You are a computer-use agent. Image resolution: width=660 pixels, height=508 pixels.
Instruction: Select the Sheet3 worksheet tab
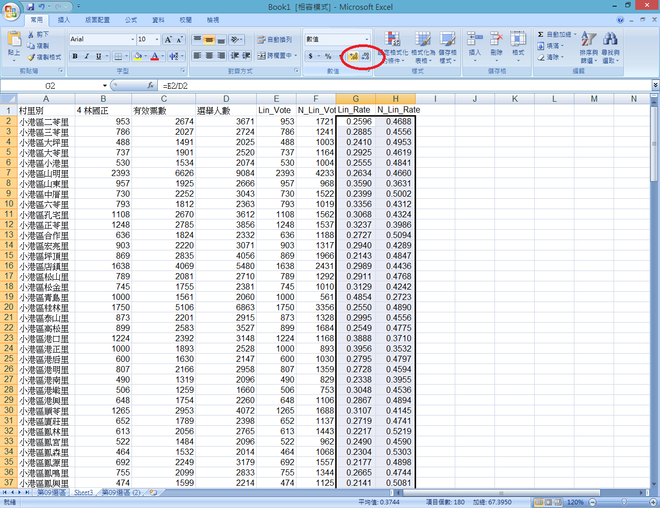[x=84, y=493]
